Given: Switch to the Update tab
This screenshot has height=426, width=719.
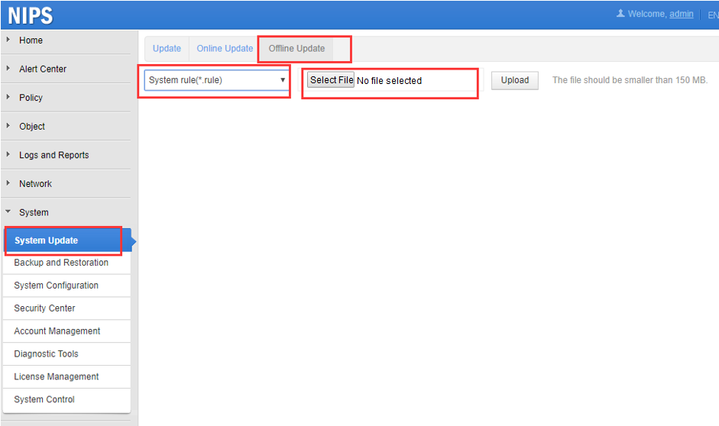Looking at the screenshot, I should [x=167, y=48].
